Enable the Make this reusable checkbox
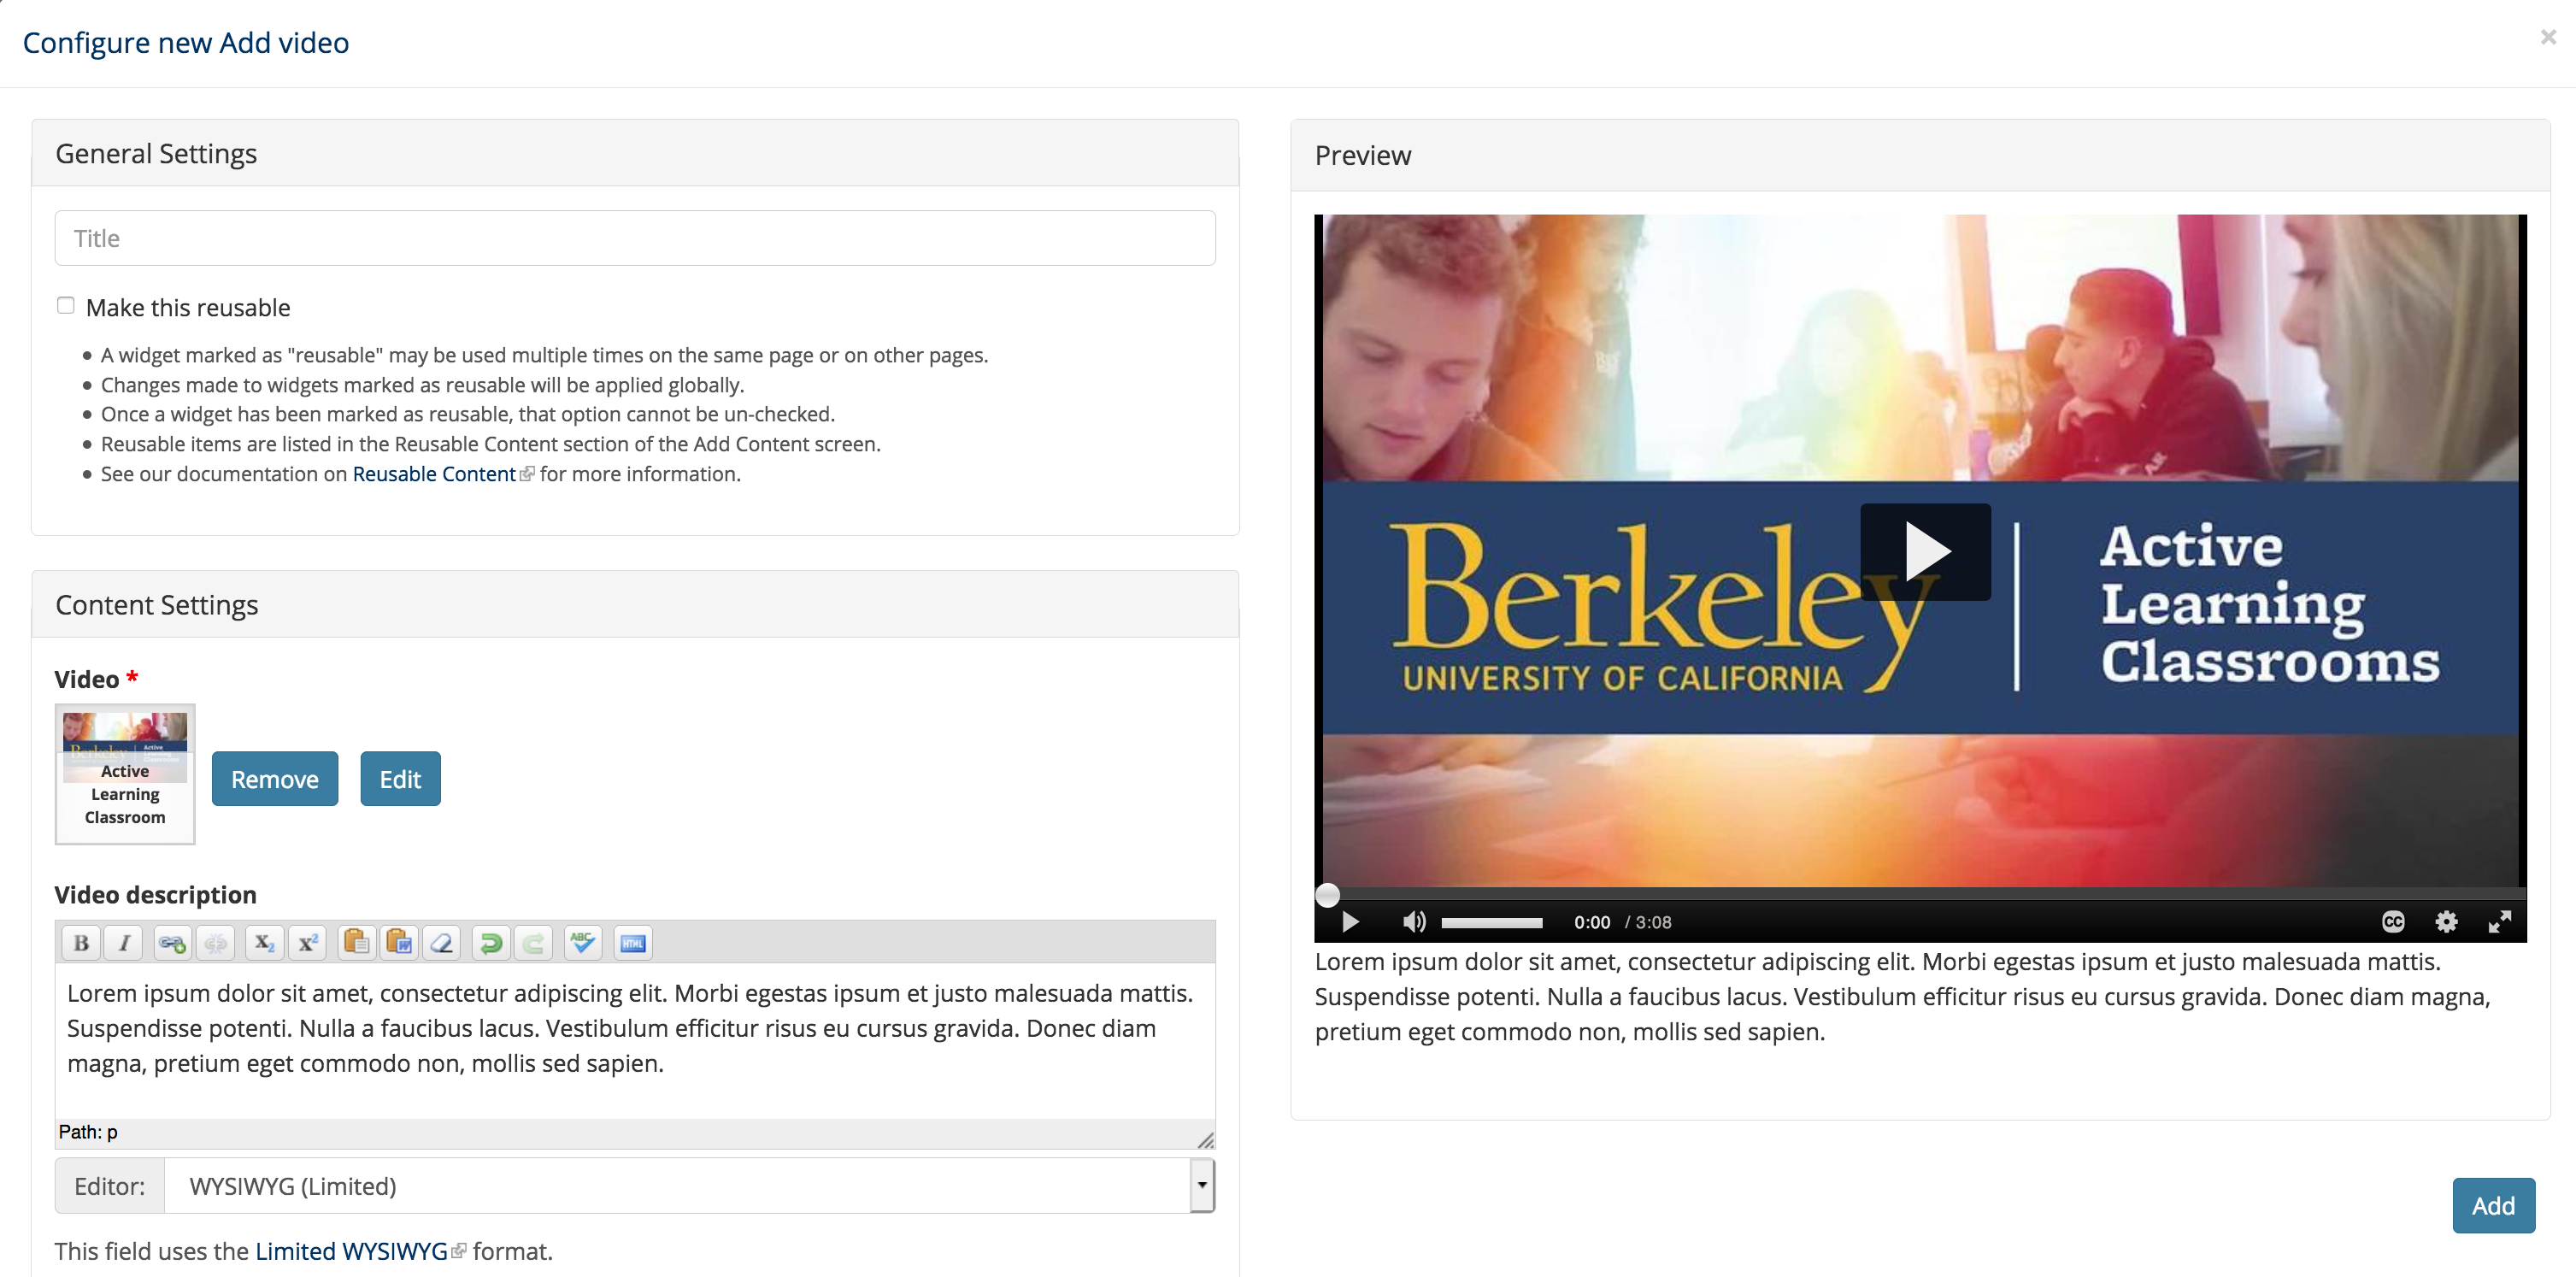This screenshot has width=2576, height=1277. click(65, 304)
